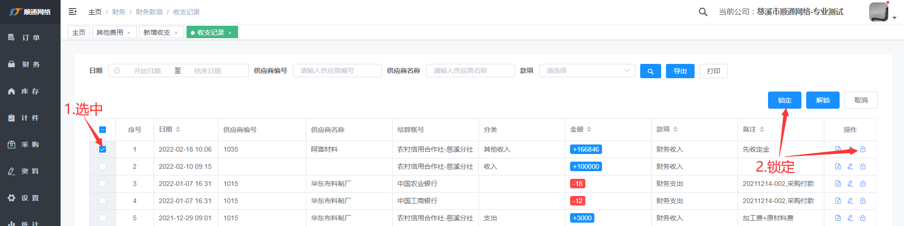The width and height of the screenshot is (904, 226).
Task: Close the 其他费用 tab
Action: tap(129, 33)
